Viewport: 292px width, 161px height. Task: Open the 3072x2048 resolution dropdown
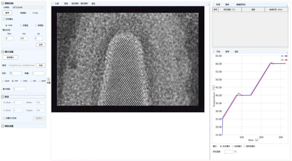[x=28, y=7]
